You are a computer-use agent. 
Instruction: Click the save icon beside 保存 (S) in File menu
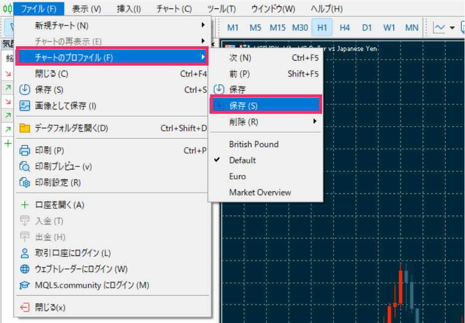click(24, 90)
